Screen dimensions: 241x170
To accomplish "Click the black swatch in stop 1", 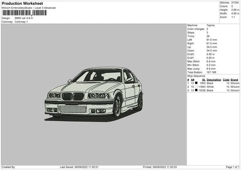I will pos(196,83).
